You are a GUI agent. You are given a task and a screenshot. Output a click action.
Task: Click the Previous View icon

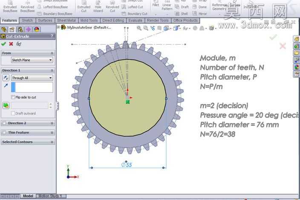pos(153,28)
